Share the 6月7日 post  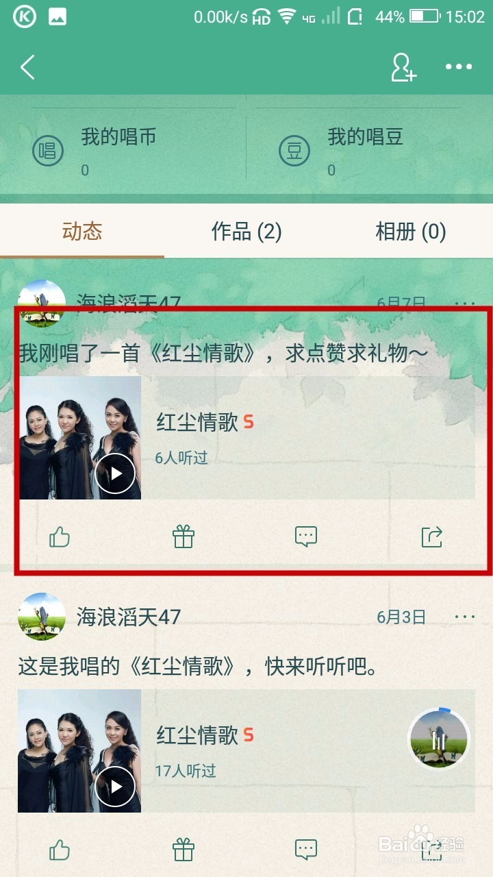[432, 537]
